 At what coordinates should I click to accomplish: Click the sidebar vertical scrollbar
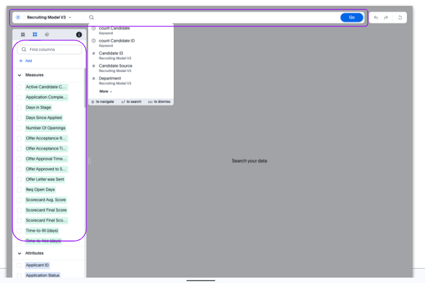click(85, 88)
